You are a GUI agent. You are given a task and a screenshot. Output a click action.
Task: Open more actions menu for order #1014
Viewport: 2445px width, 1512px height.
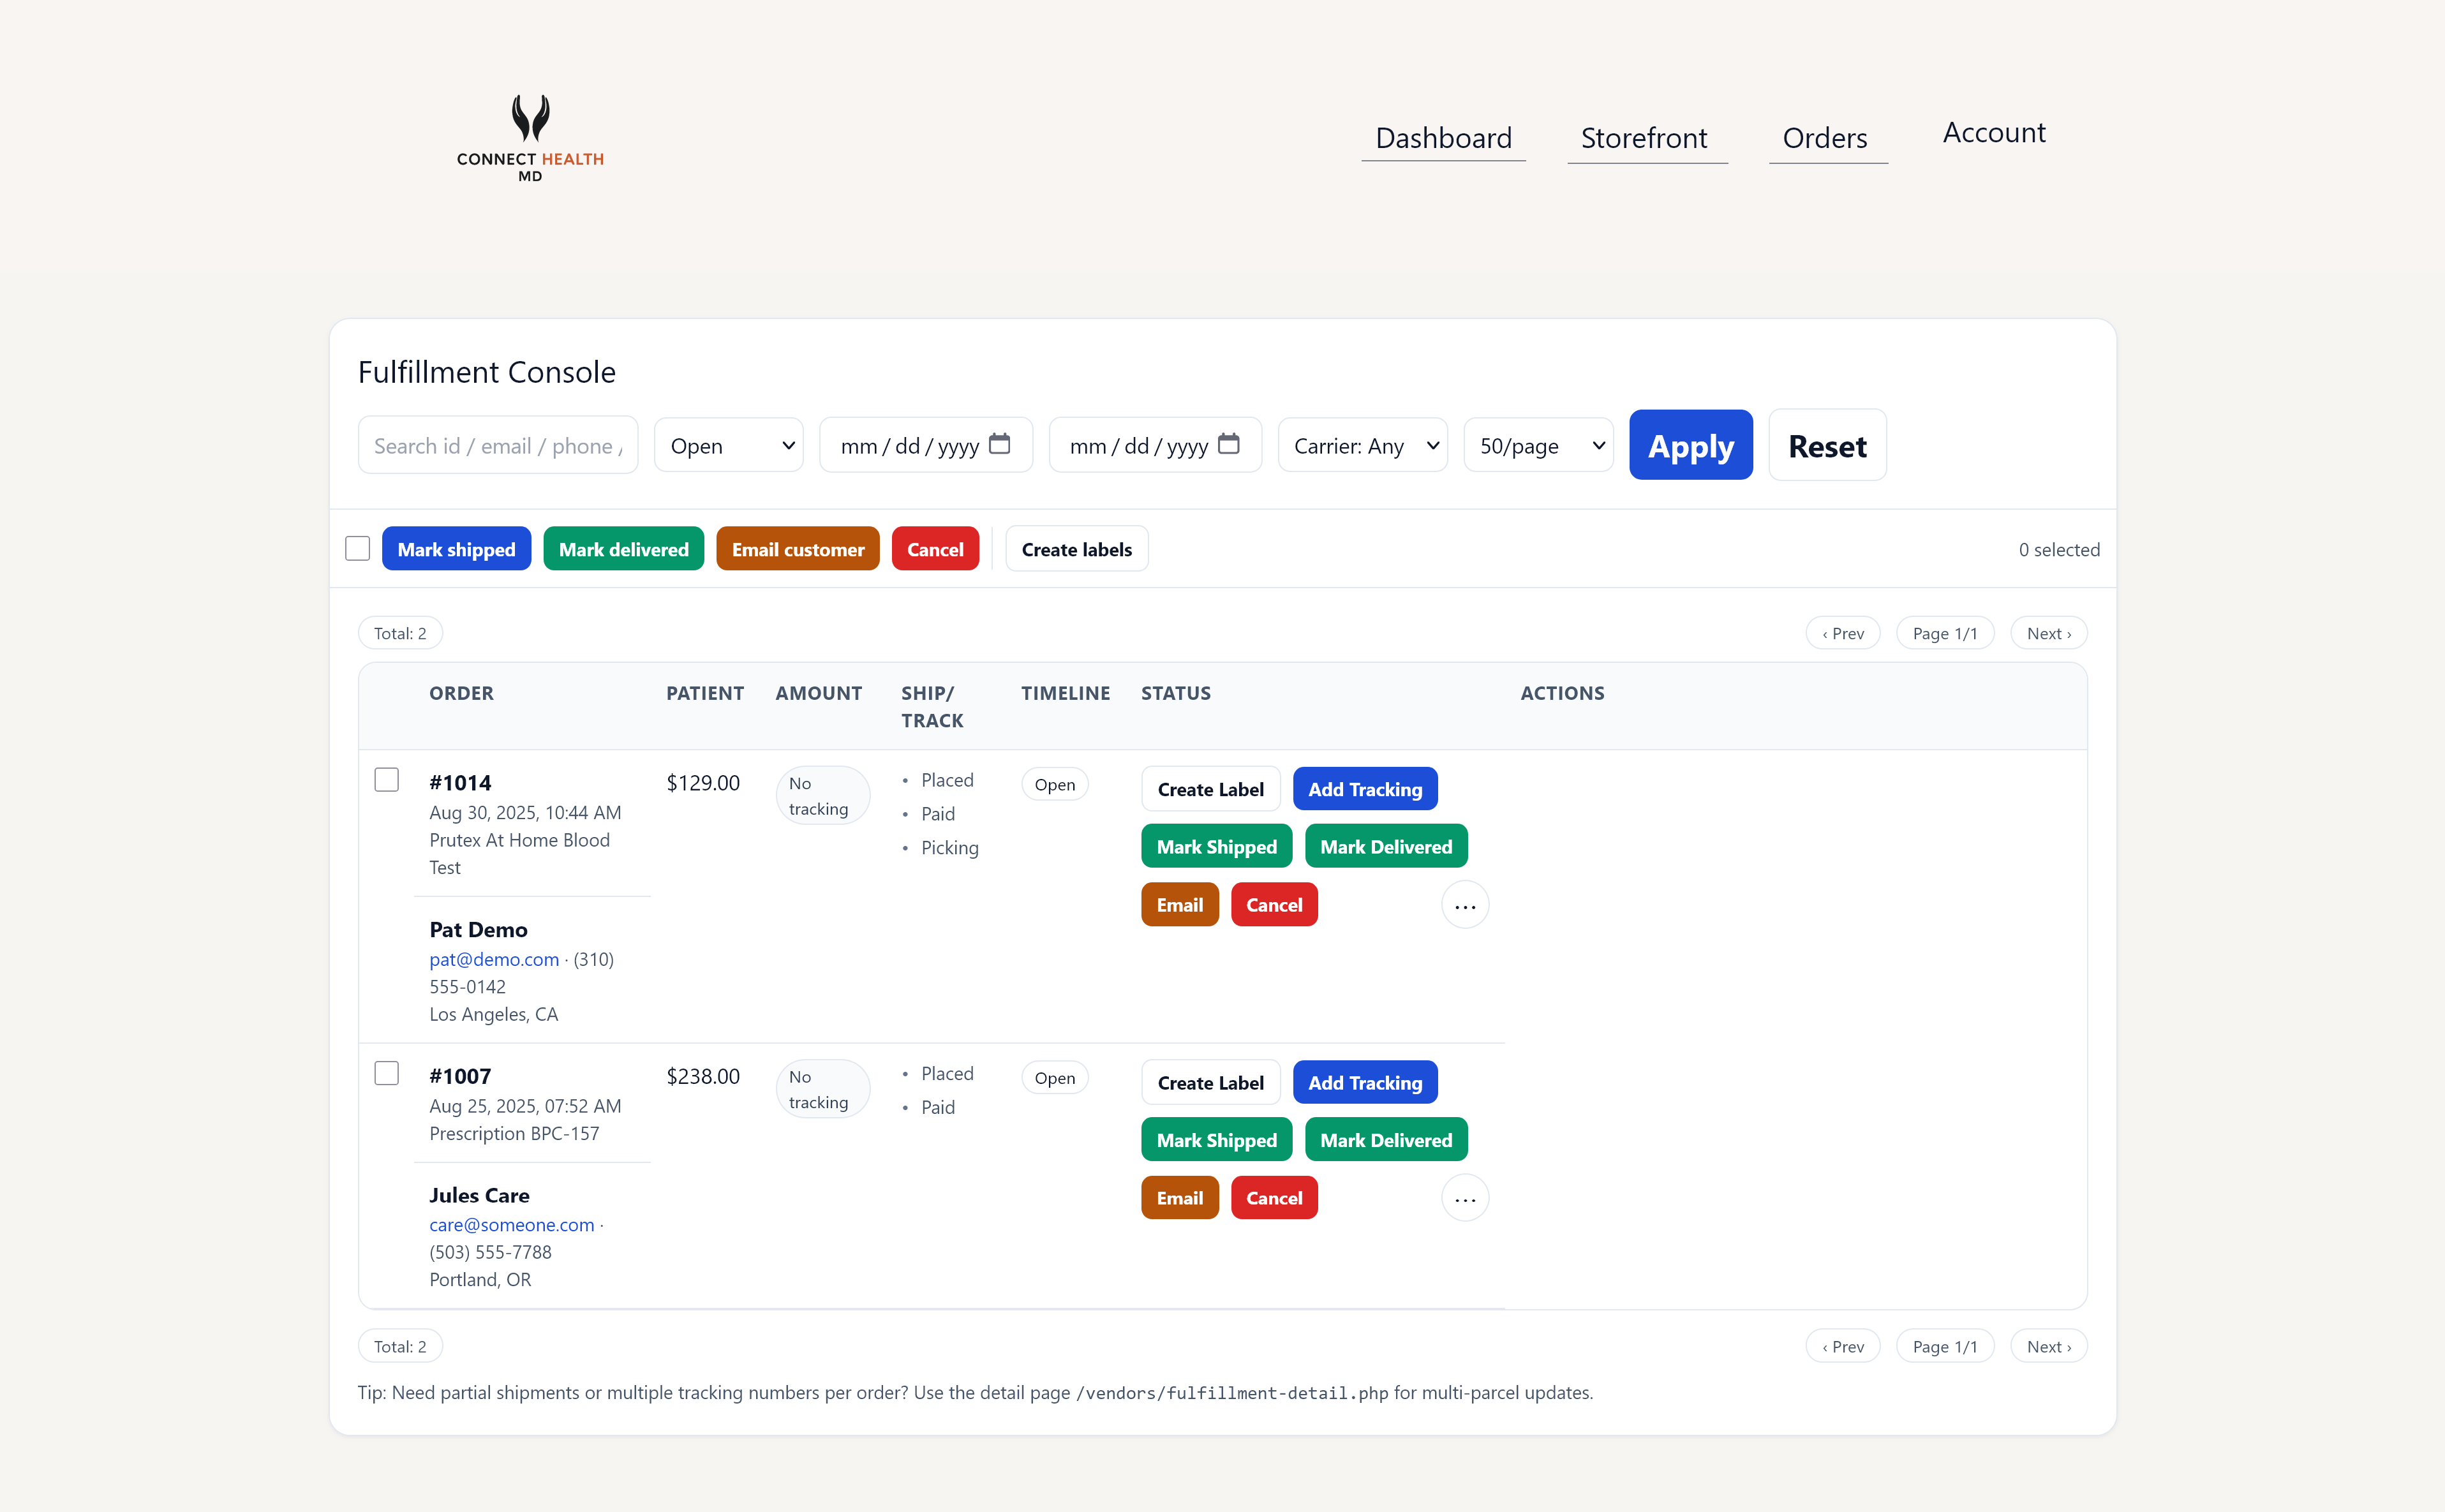tap(1464, 904)
